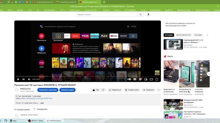Open the Почта bookmarks dropdown
This screenshot has height=123, width=220.
pos(30,10)
